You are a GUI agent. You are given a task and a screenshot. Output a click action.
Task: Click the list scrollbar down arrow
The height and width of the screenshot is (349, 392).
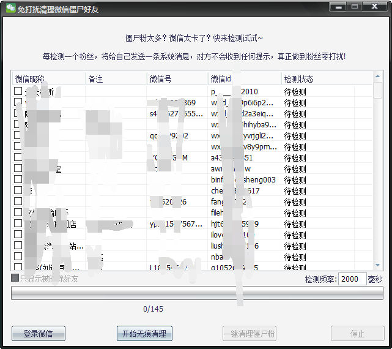(x=377, y=265)
